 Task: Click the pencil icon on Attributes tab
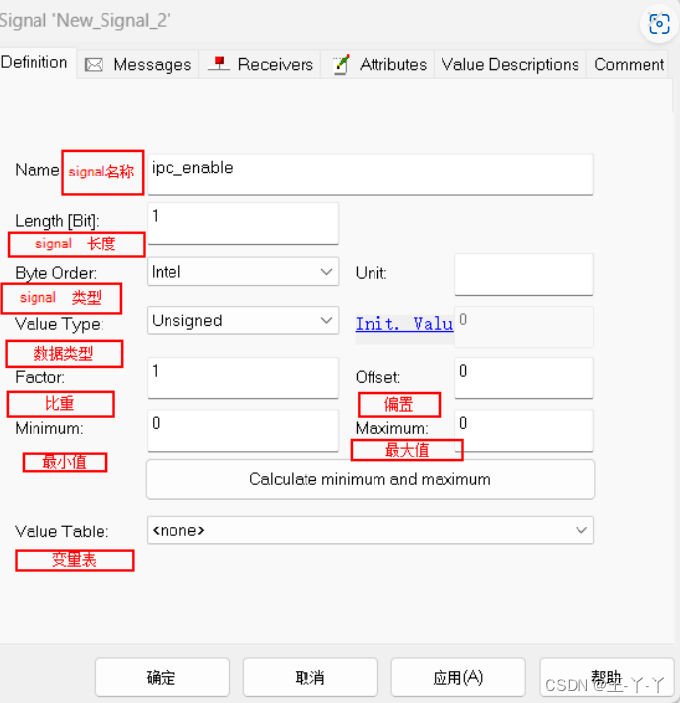pos(341,64)
